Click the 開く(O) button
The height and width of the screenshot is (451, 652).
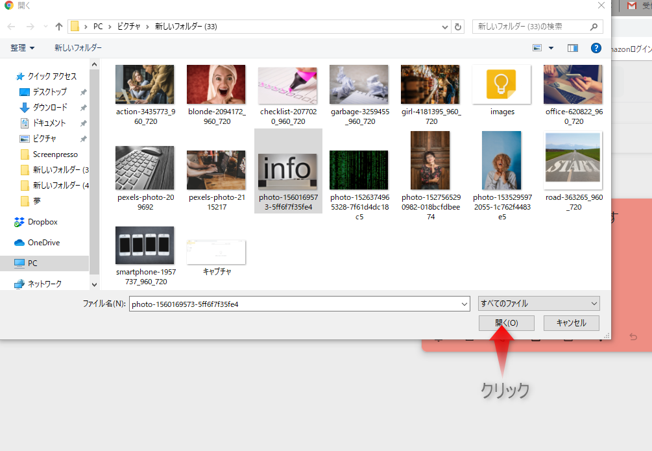(507, 323)
